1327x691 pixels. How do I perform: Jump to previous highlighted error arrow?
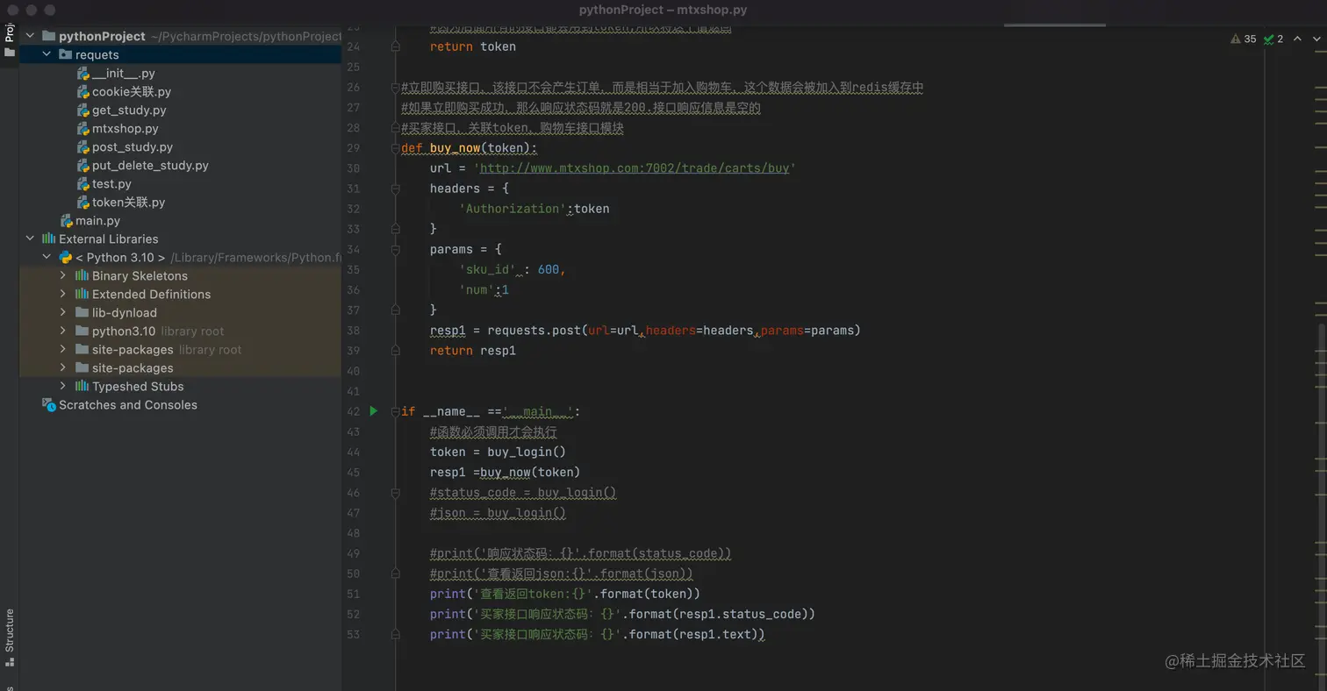[x=1298, y=39]
